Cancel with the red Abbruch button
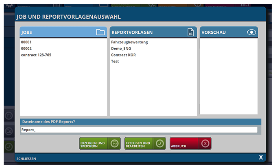 pos(190,144)
